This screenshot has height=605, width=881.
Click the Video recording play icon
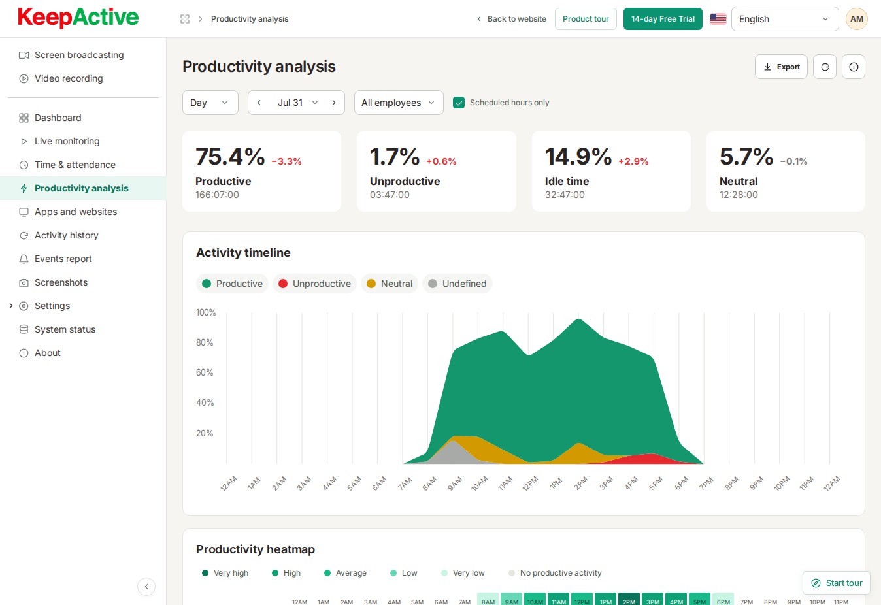click(24, 78)
